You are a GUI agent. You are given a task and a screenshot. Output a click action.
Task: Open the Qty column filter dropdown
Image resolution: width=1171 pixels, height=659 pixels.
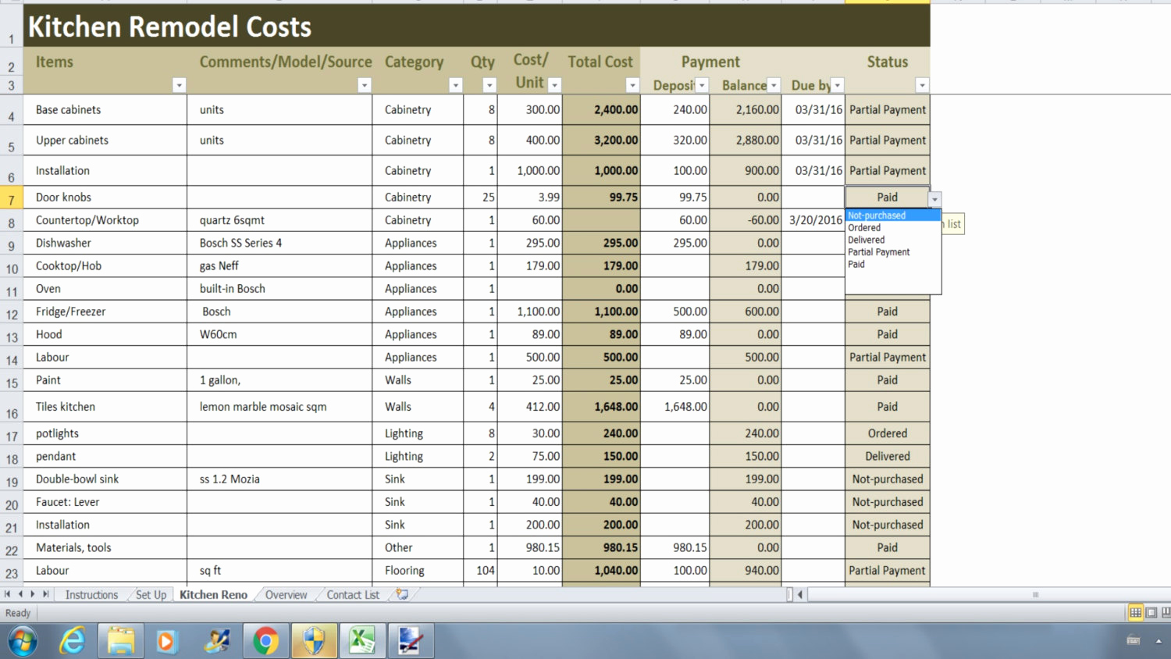pos(489,85)
